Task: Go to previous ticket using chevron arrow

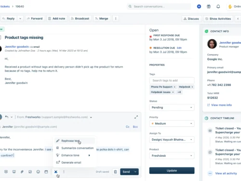Action: click(238, 19)
